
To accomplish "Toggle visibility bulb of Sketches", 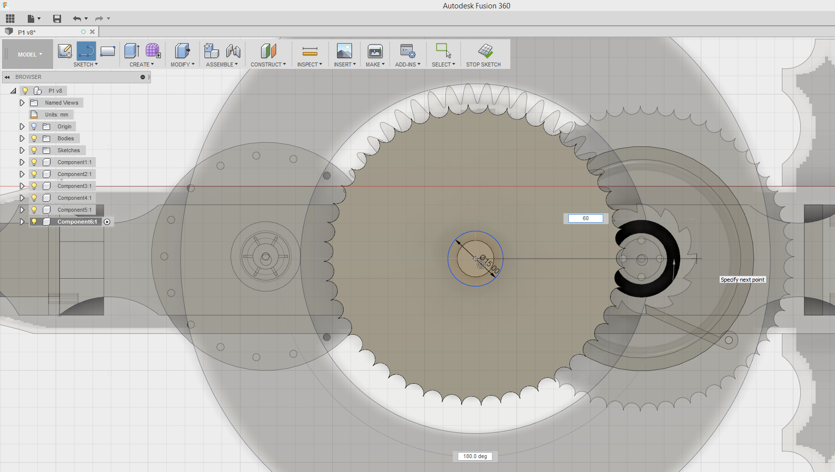I will point(34,150).
